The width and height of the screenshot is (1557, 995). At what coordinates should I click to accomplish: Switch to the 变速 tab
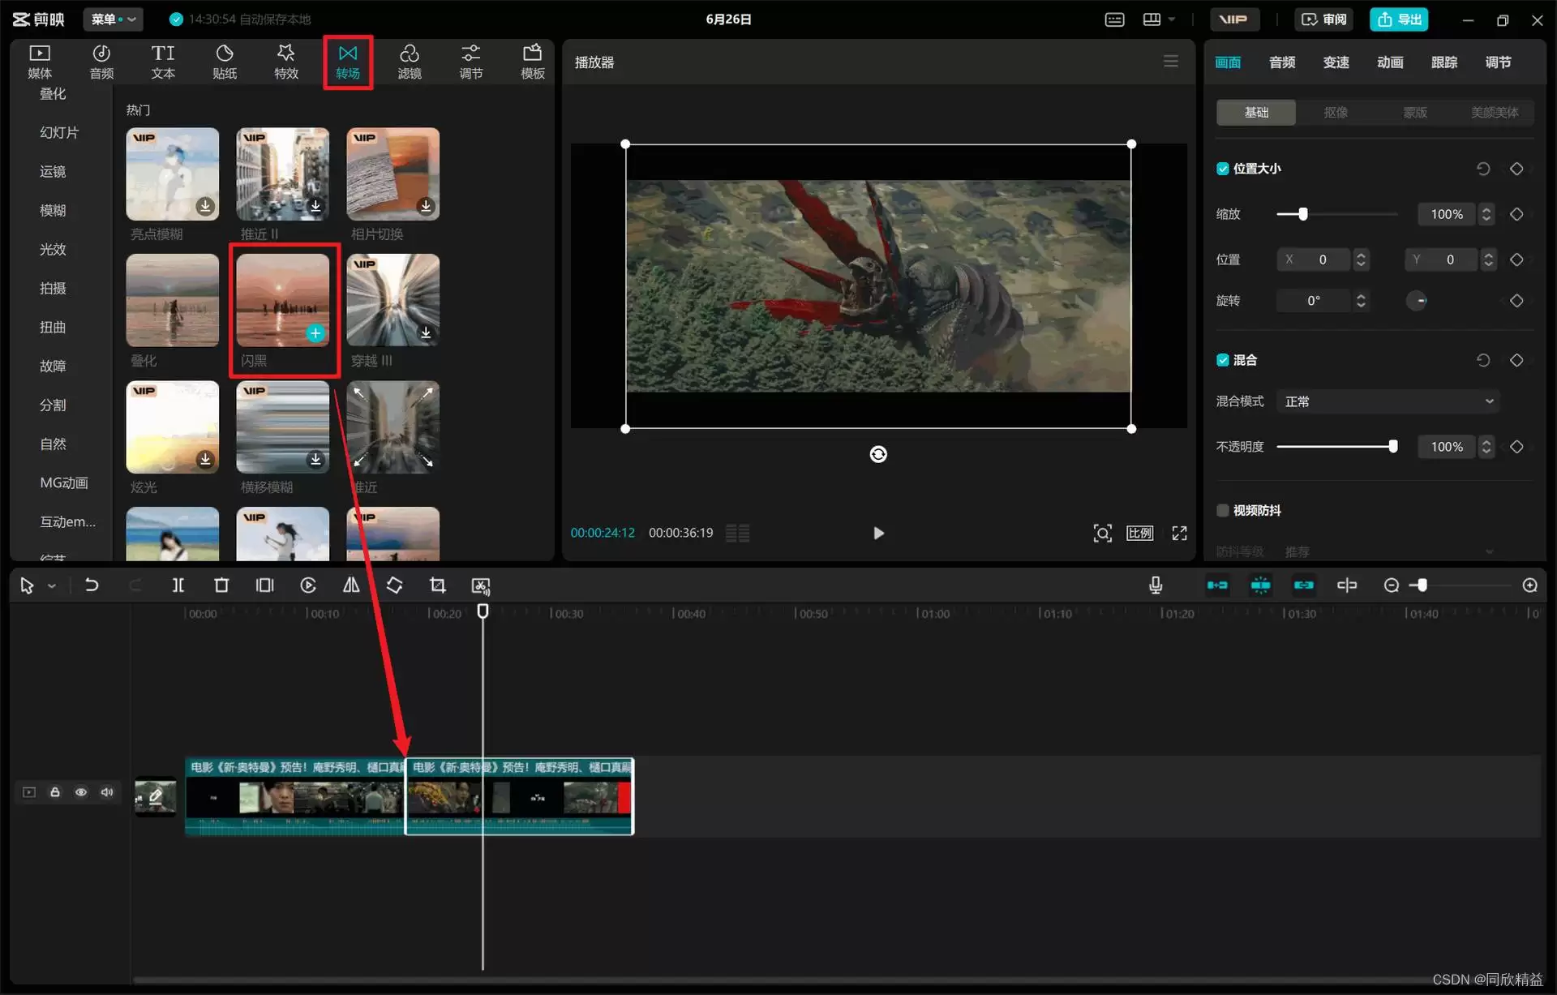coord(1336,62)
